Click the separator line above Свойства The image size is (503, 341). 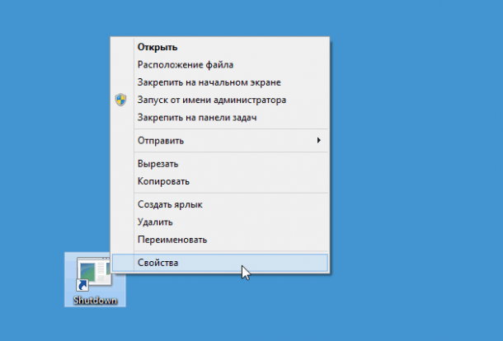point(219,251)
